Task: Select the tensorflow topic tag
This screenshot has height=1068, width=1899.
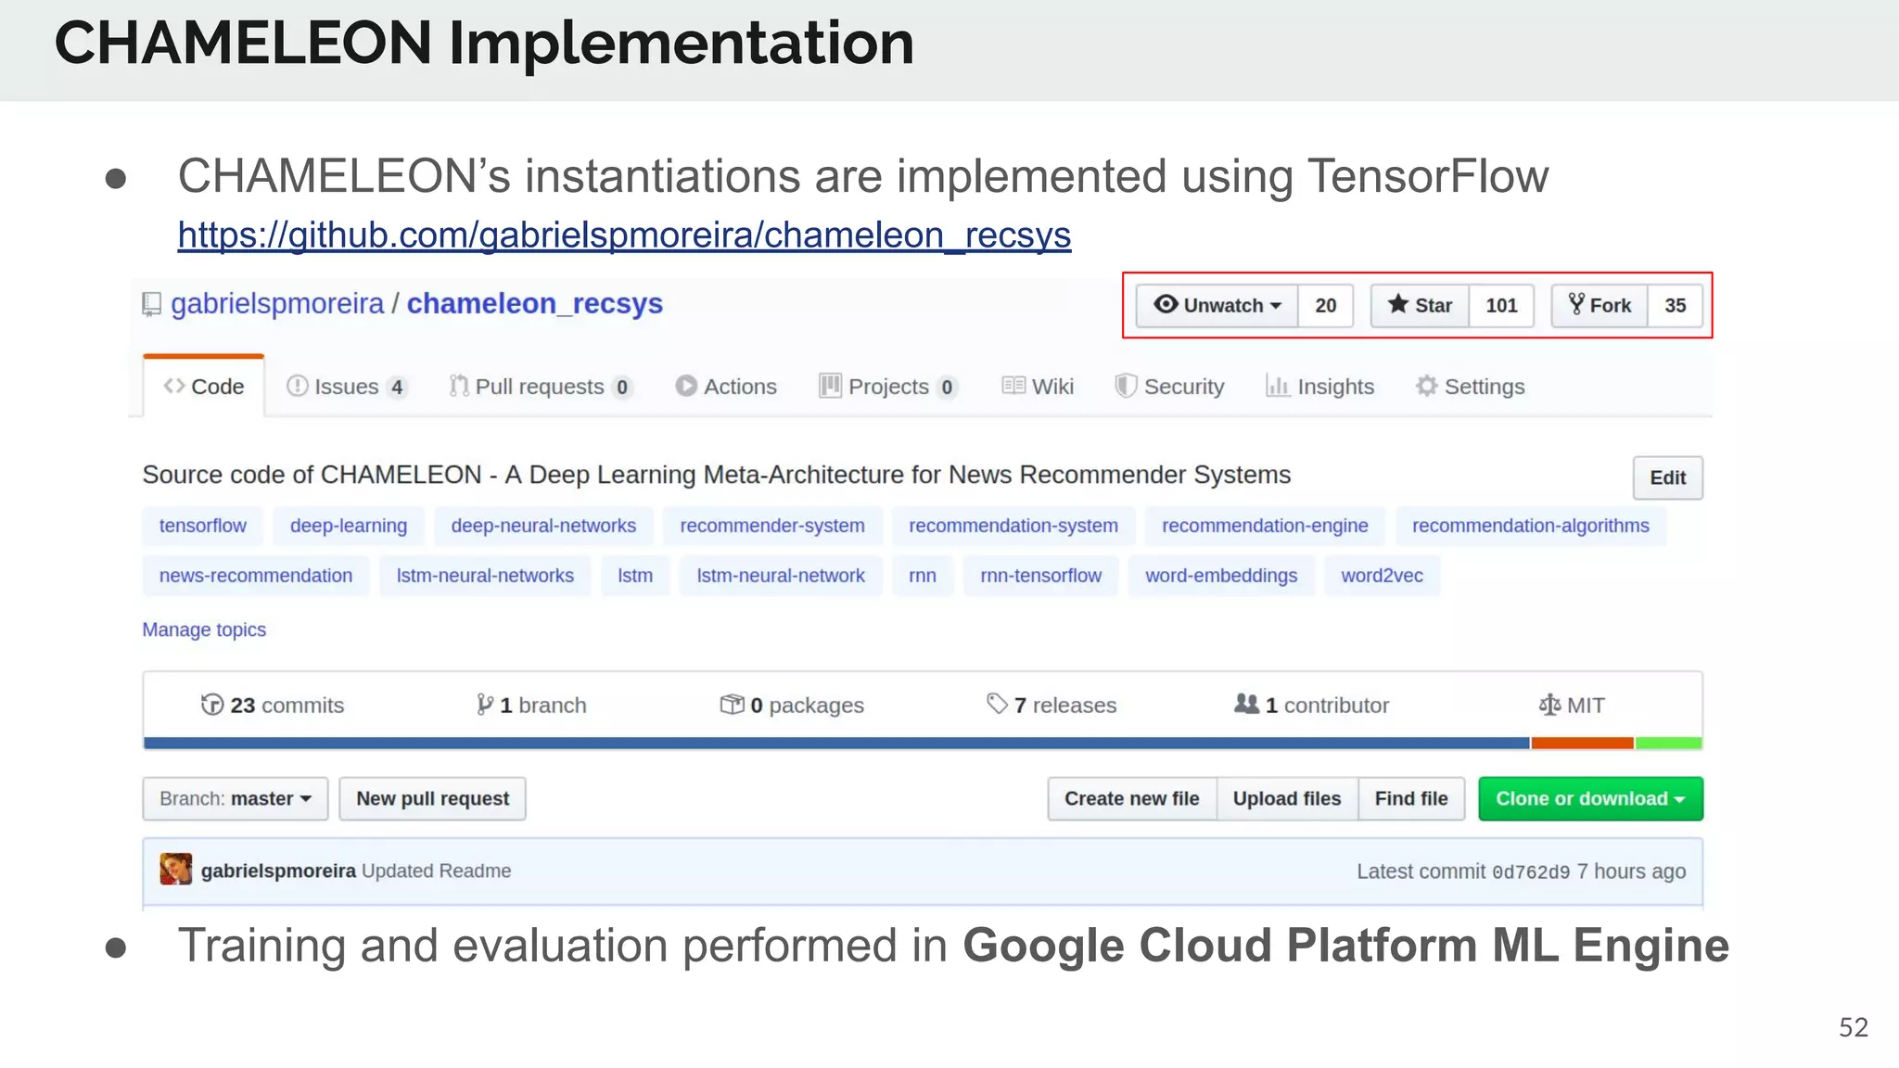Action: pos(202,526)
